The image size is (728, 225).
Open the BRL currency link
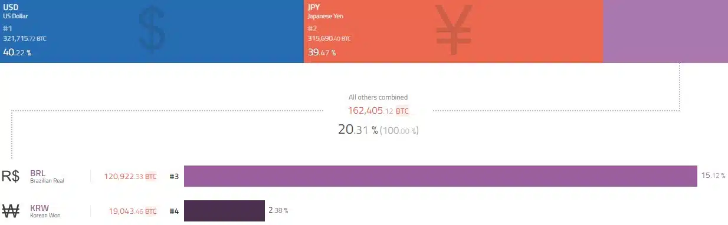pos(38,173)
